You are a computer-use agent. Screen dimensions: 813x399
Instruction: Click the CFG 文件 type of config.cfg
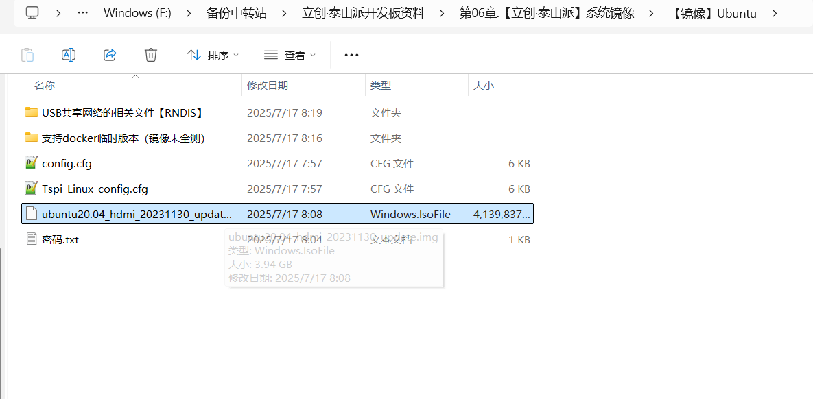click(392, 164)
